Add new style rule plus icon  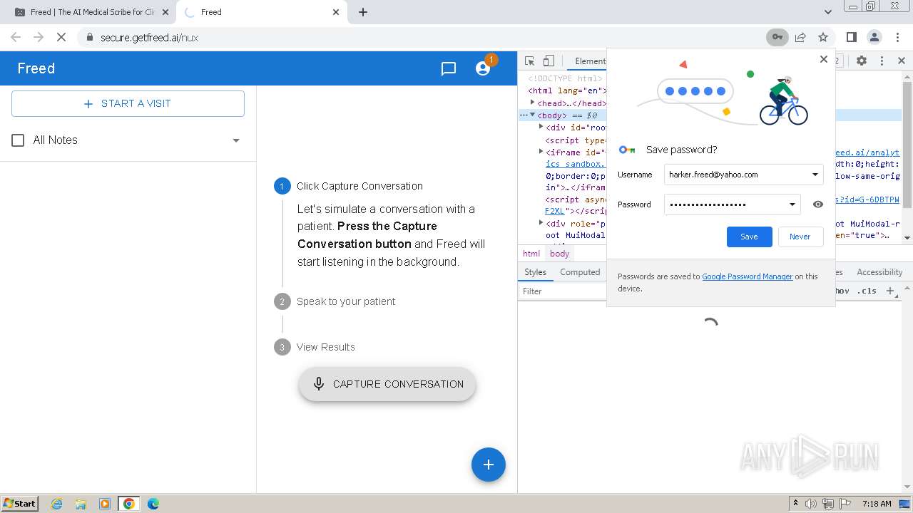(x=890, y=291)
